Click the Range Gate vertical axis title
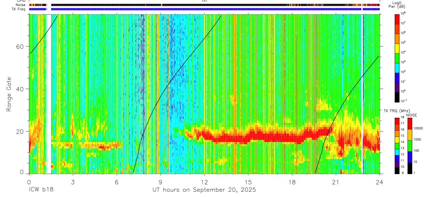The image size is (427, 197). tap(9, 95)
